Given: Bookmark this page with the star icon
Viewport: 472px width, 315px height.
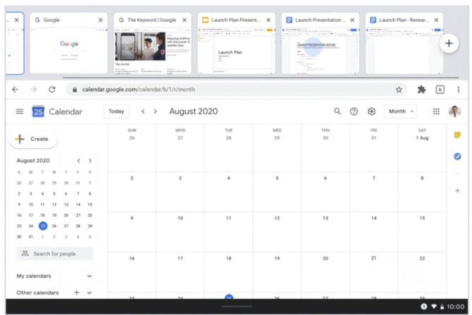Looking at the screenshot, I should [399, 89].
